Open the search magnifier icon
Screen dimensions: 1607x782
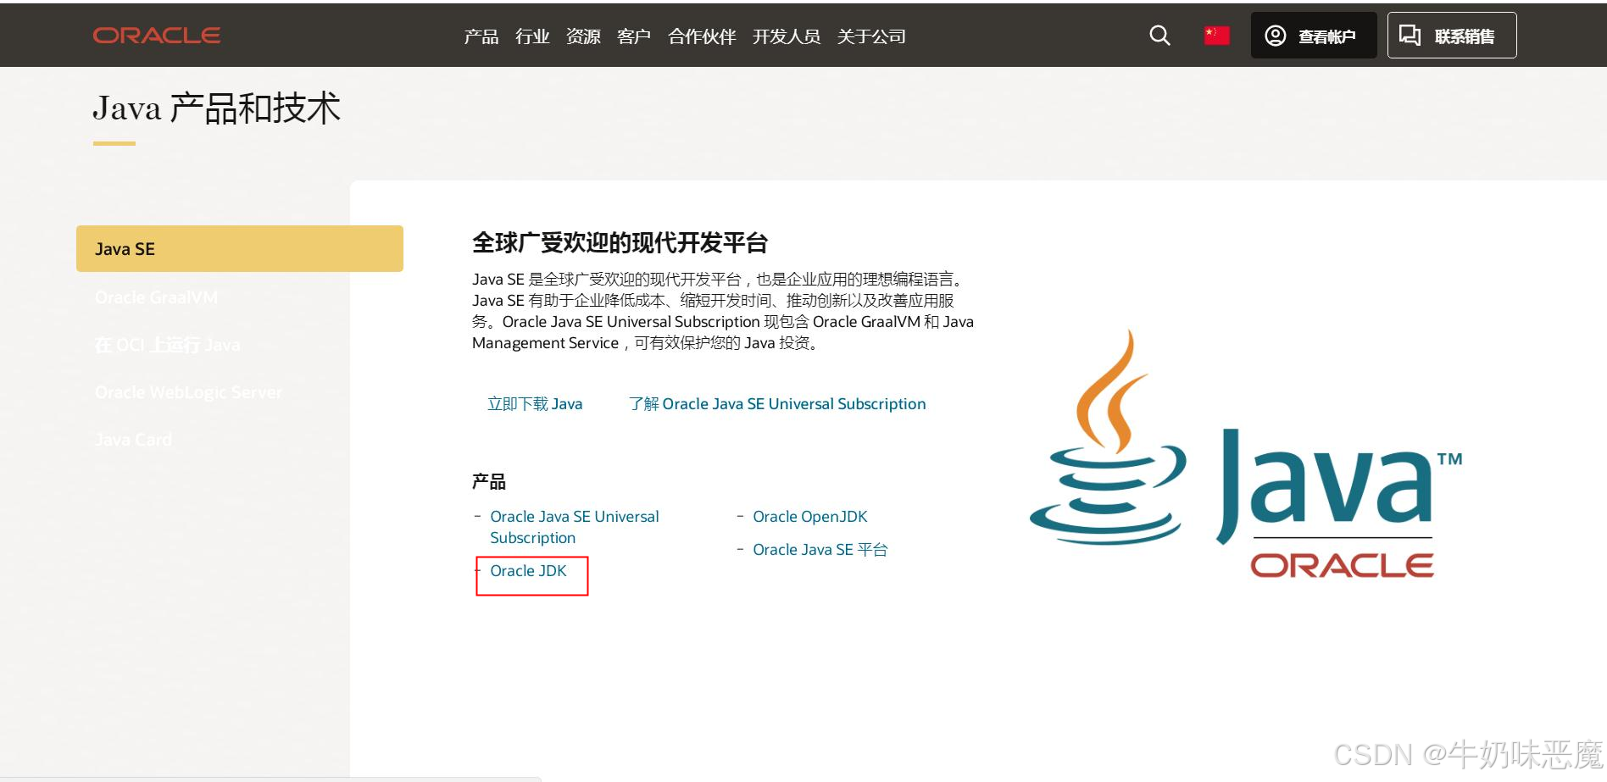pos(1159,36)
